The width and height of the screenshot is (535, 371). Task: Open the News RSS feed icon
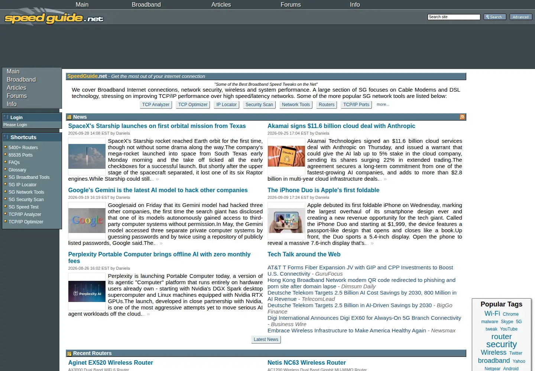tap(462, 117)
